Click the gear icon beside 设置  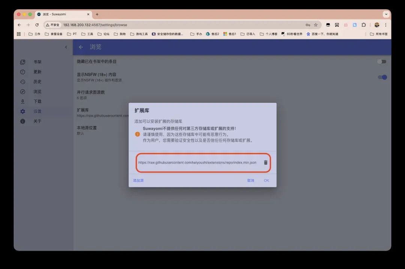pos(23,111)
